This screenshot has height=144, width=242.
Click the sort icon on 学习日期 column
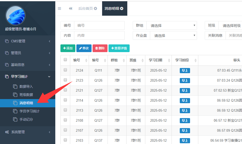coord(169,61)
